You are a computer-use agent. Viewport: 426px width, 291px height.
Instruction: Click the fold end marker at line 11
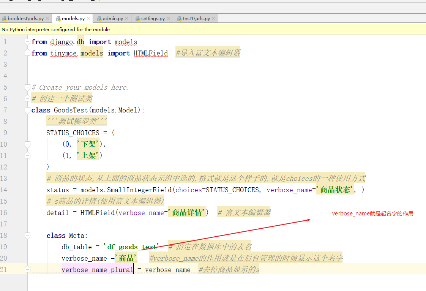point(27,155)
